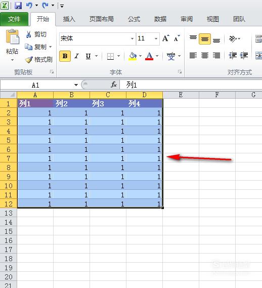This screenshot has height=288, width=262.
Task: Click the insert function fx icon
Action: tap(114, 85)
